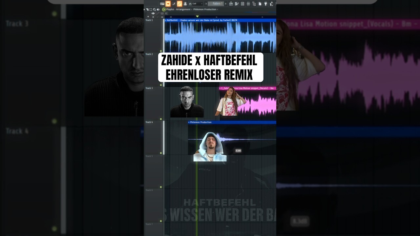The image size is (420, 236).
Task: Select the Haftbefehl Chabos clip title bar
Action: coord(220,20)
